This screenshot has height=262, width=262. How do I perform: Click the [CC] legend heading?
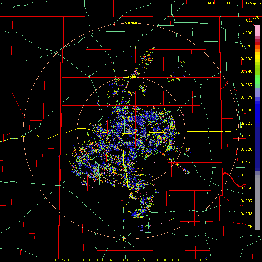coord(249,20)
